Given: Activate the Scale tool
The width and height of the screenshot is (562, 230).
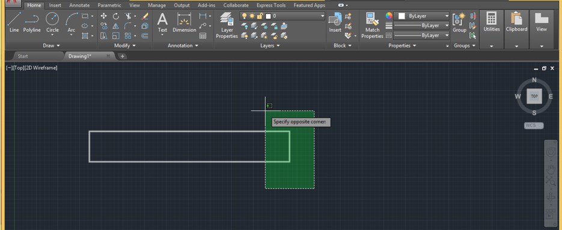Looking at the screenshot, I should [116, 35].
